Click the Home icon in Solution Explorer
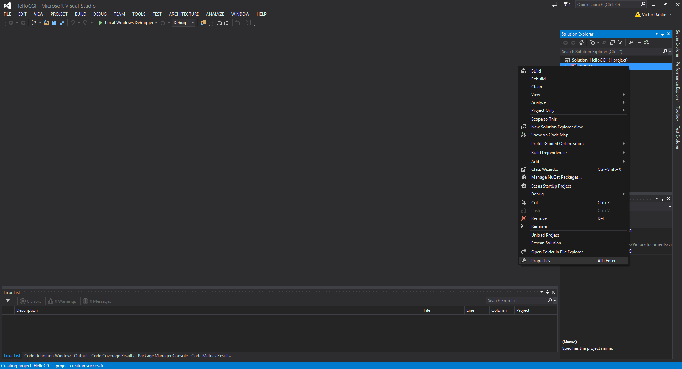 tap(581, 43)
